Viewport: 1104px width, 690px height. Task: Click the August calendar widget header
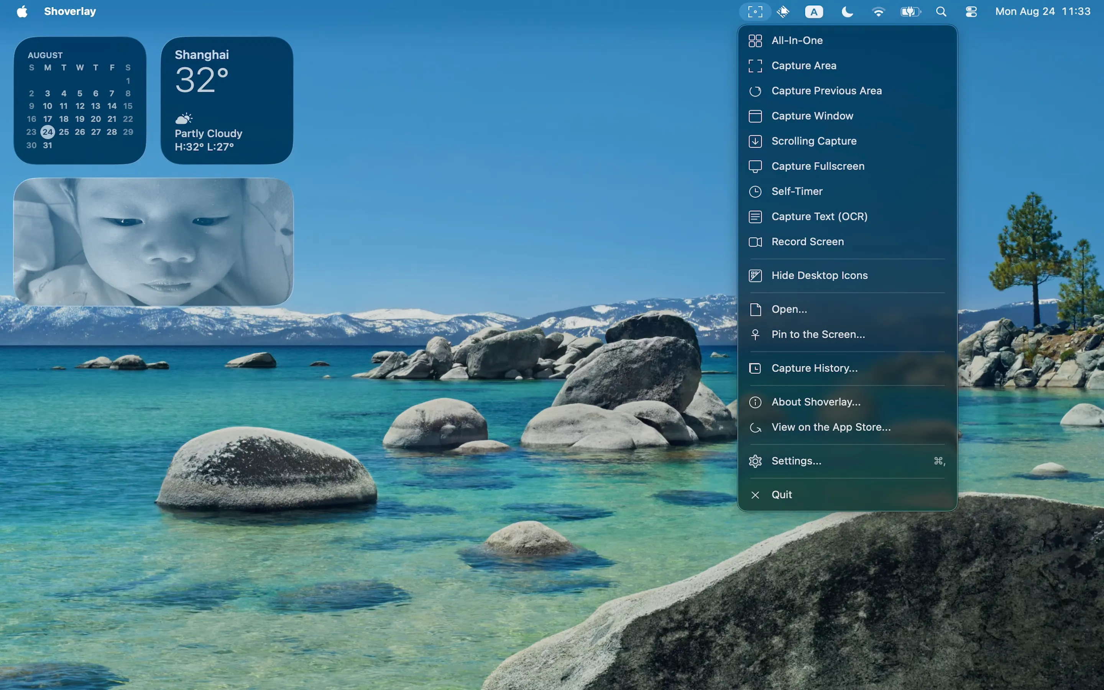point(45,55)
